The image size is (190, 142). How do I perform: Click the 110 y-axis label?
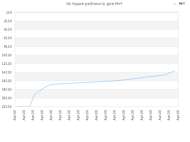[9, 12]
